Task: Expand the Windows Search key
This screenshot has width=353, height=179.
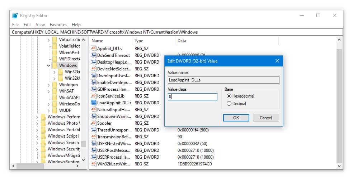Action: coord(37,143)
